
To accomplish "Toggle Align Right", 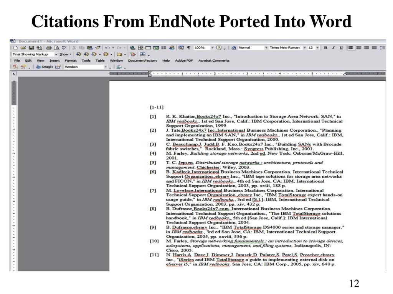I will click(x=367, y=48).
